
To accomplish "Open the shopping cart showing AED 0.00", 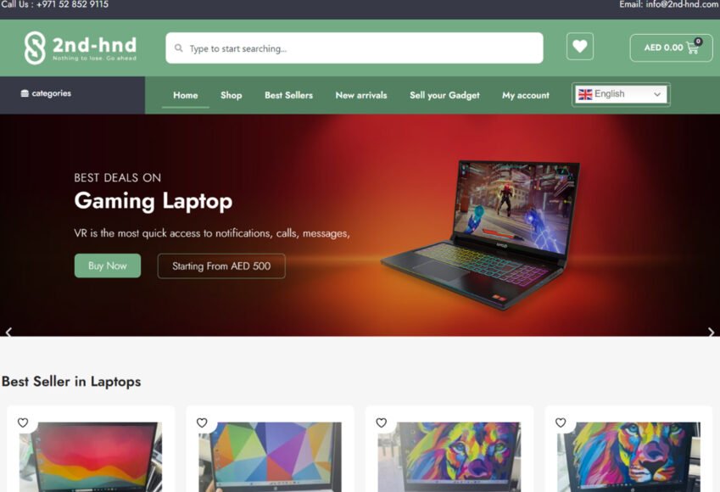I will pos(671,48).
